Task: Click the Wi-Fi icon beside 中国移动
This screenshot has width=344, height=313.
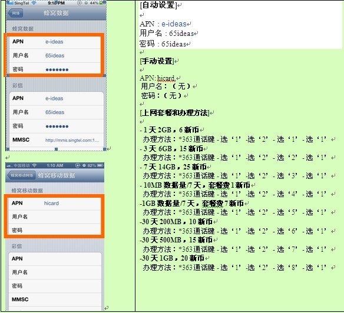Action: (x=34, y=165)
